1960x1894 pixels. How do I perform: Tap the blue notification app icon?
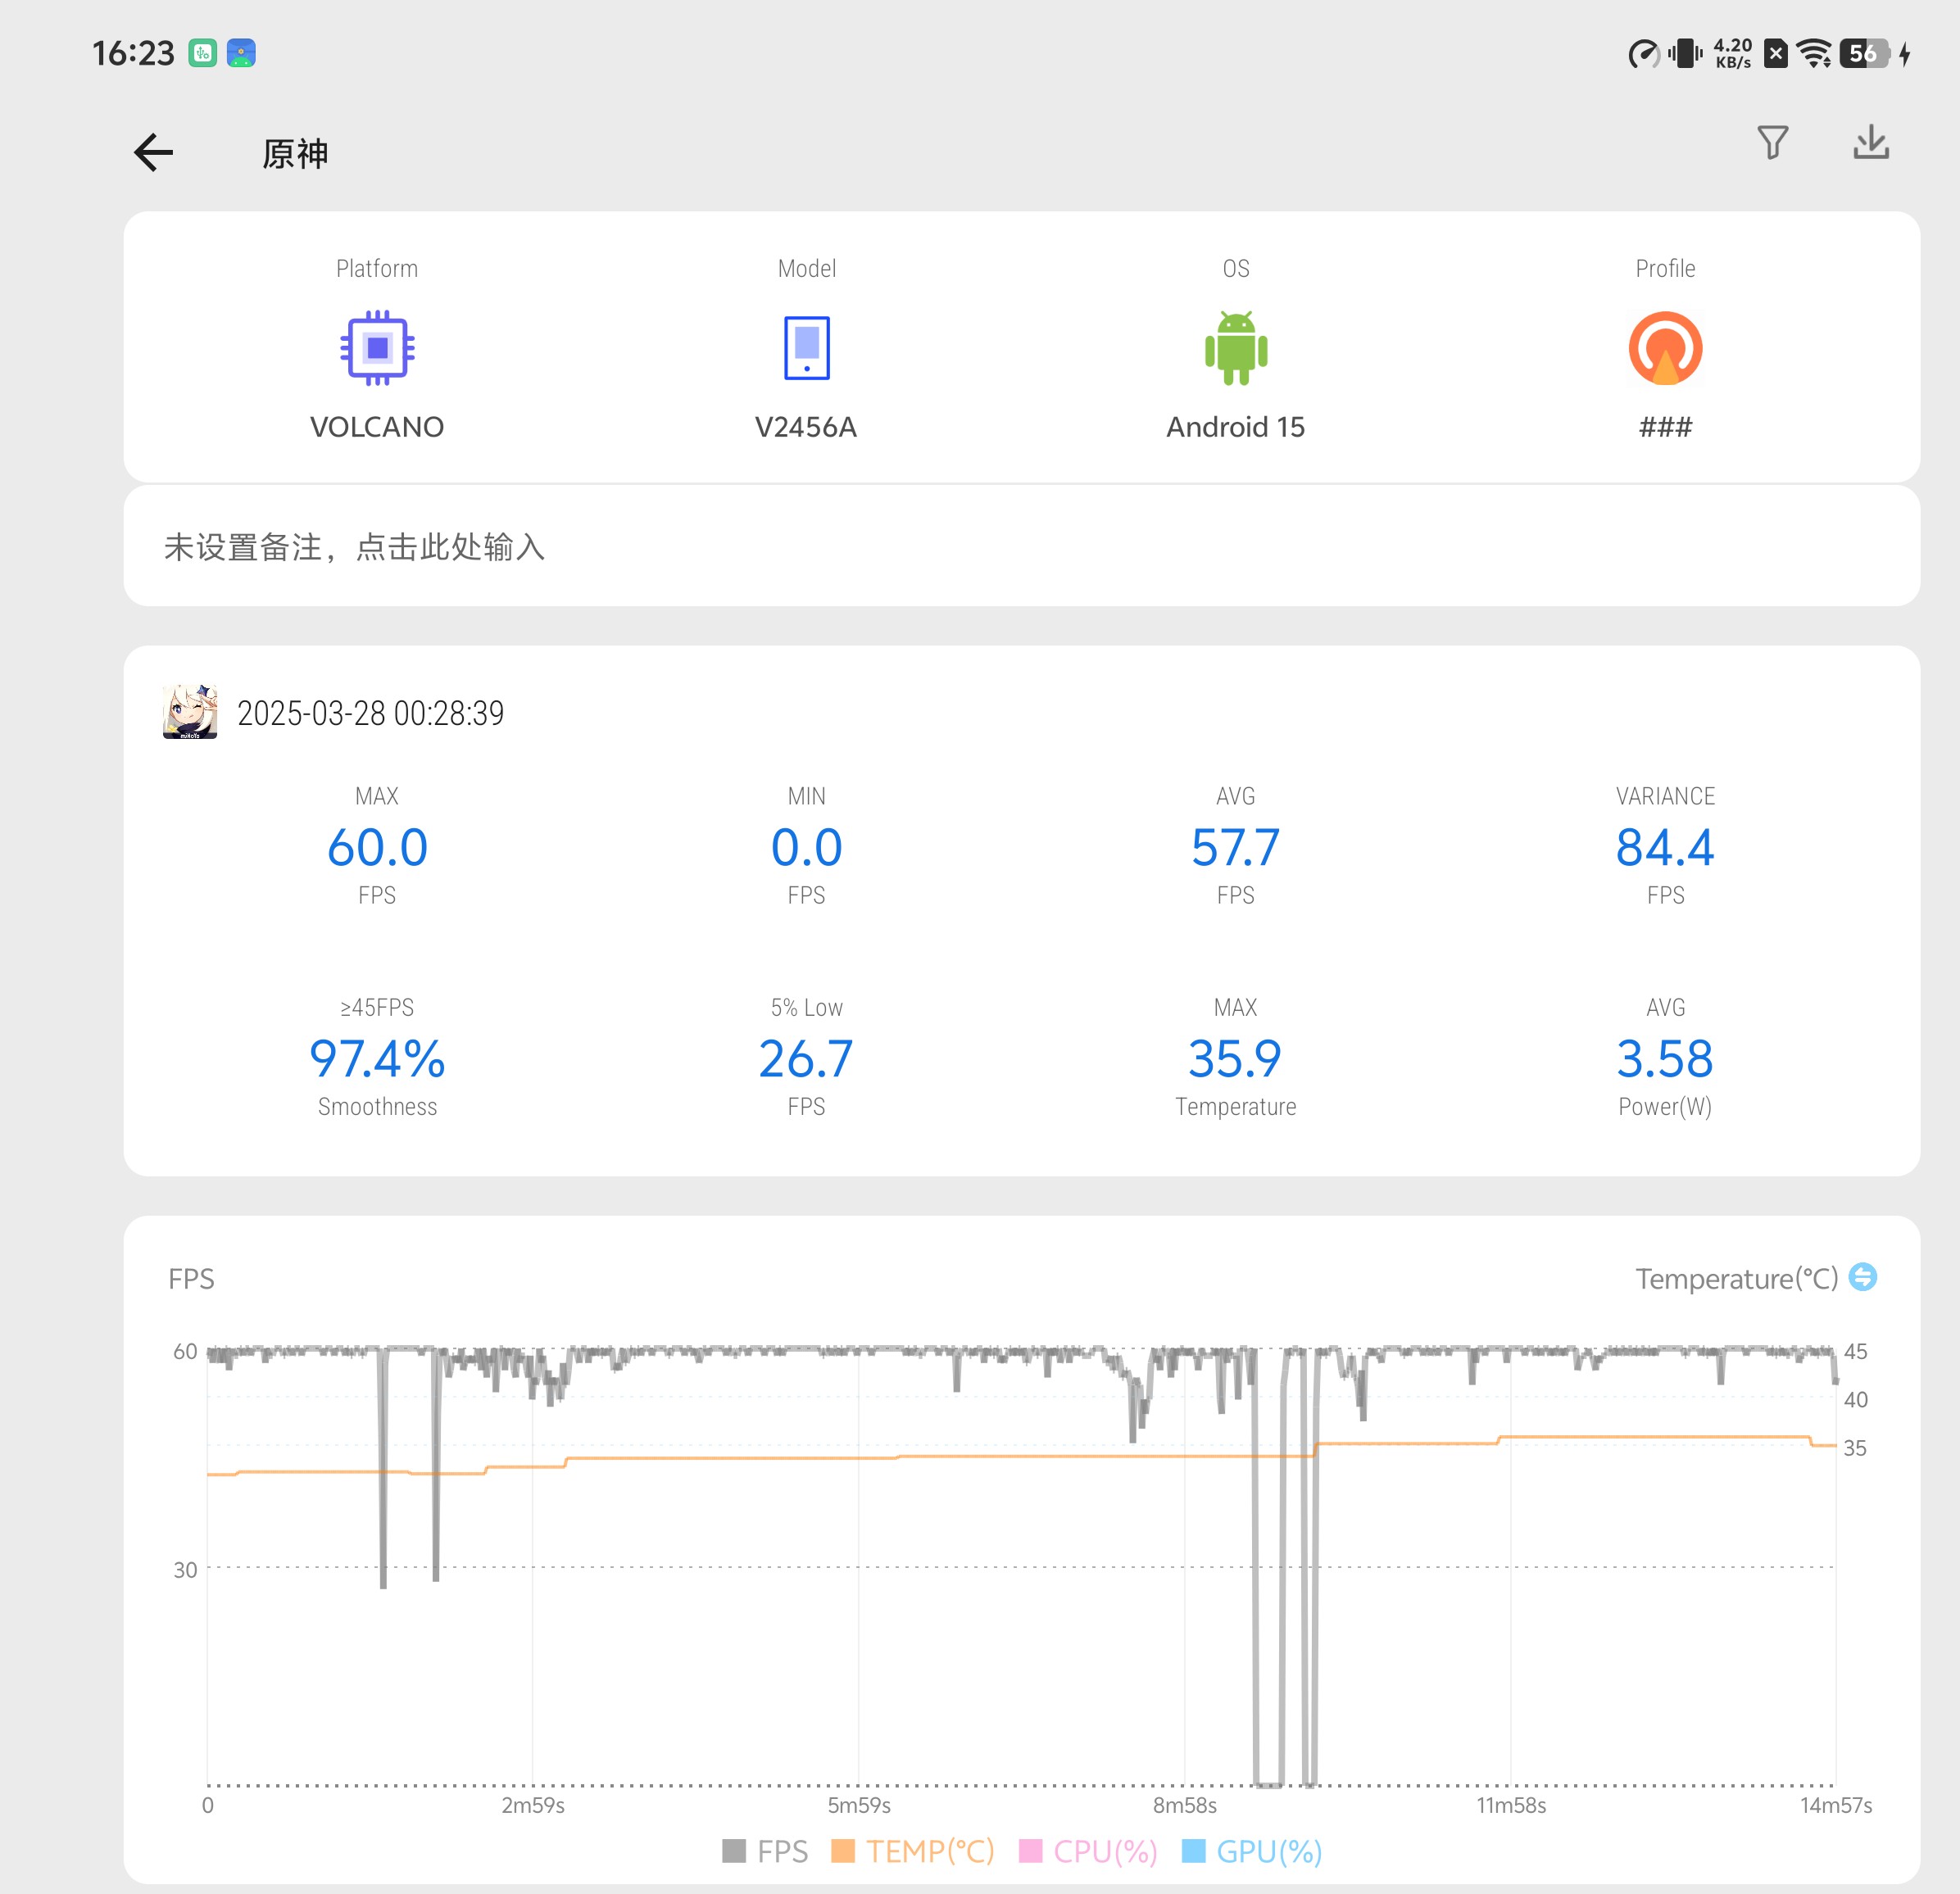click(241, 53)
